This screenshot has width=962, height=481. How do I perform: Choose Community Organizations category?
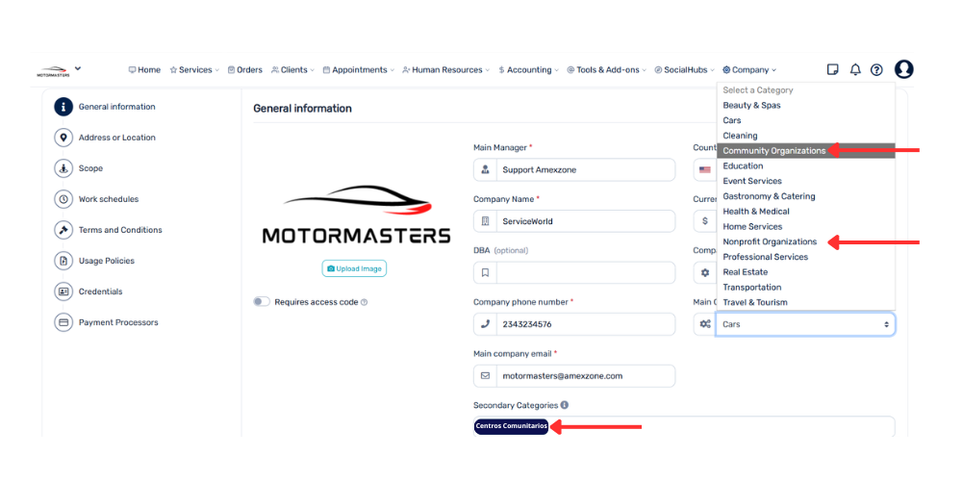coord(805,151)
